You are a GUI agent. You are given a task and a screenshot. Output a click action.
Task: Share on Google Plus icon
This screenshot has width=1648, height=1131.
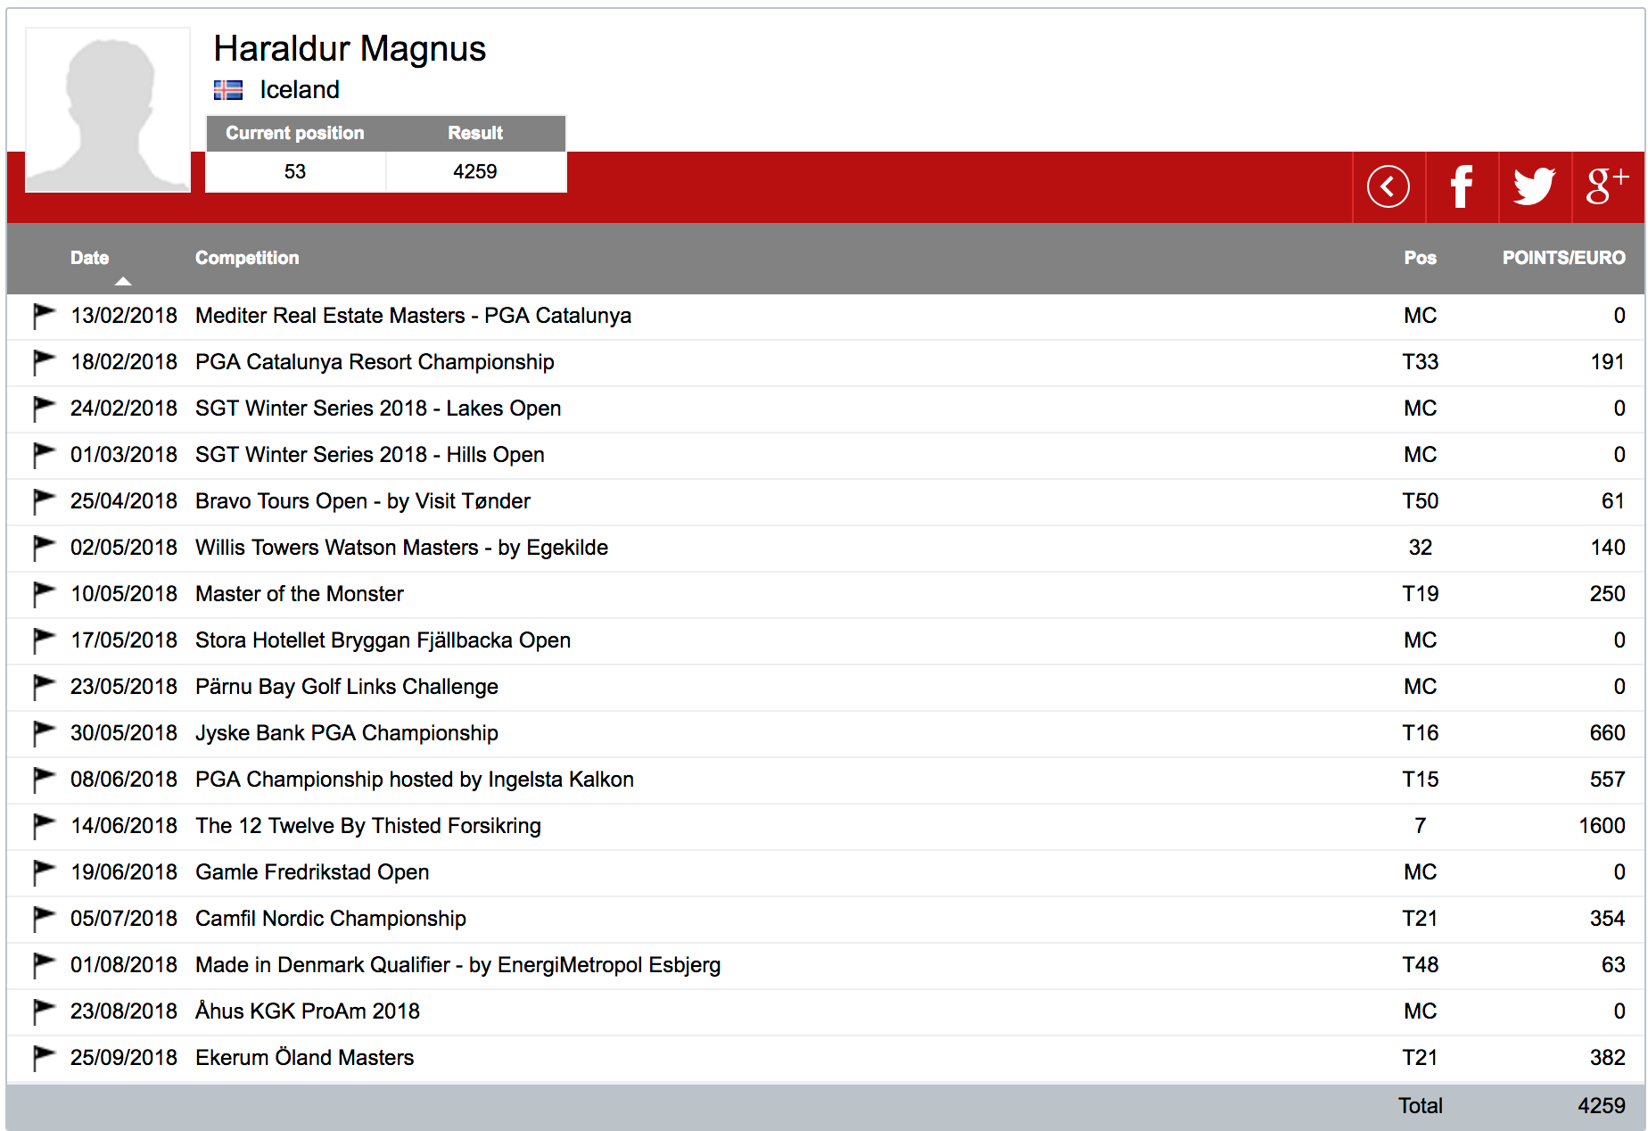pyautogui.click(x=1608, y=186)
